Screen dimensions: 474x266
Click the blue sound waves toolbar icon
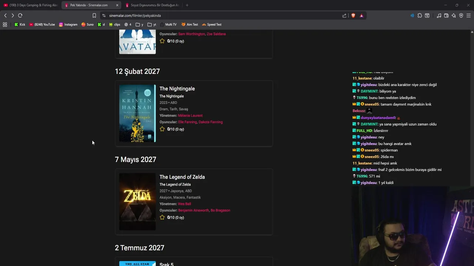pos(412,16)
